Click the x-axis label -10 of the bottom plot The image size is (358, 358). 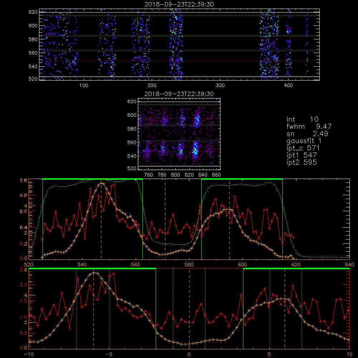point(29,354)
